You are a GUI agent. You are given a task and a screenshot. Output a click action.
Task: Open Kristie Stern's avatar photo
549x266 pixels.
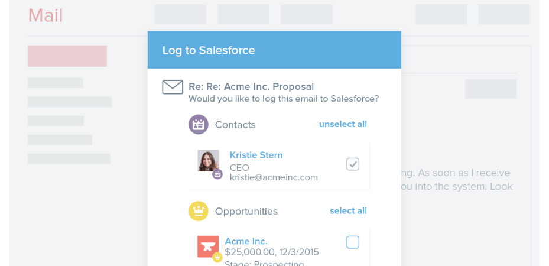click(x=207, y=160)
